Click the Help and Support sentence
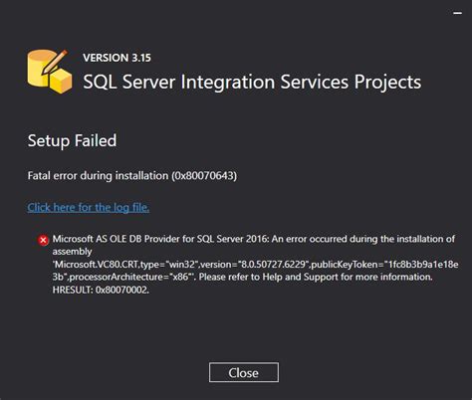This screenshot has height=400, width=472. (316, 277)
